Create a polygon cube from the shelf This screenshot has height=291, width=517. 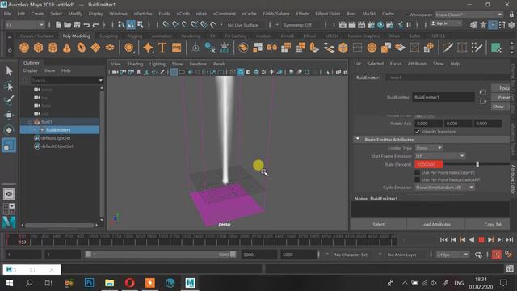[38, 48]
